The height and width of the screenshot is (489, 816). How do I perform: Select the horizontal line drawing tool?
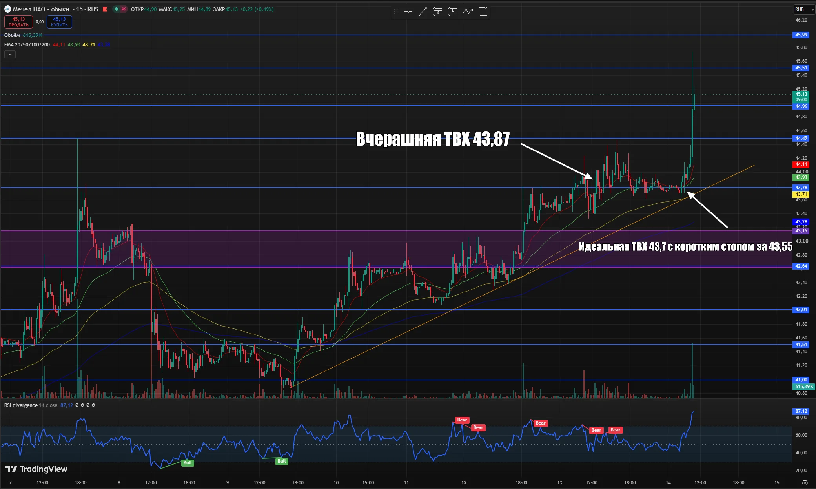pos(408,12)
